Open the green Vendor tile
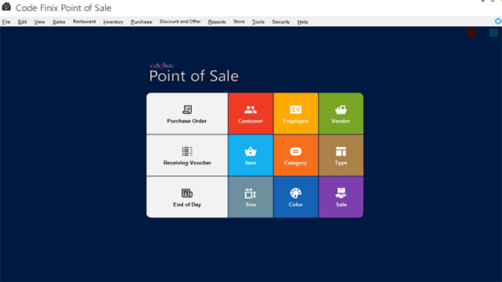 tap(341, 113)
